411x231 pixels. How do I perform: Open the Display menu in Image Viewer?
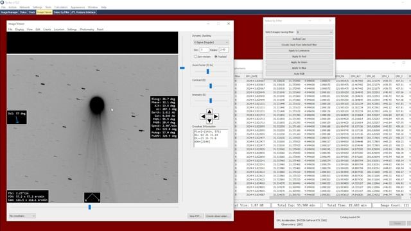coord(19,30)
